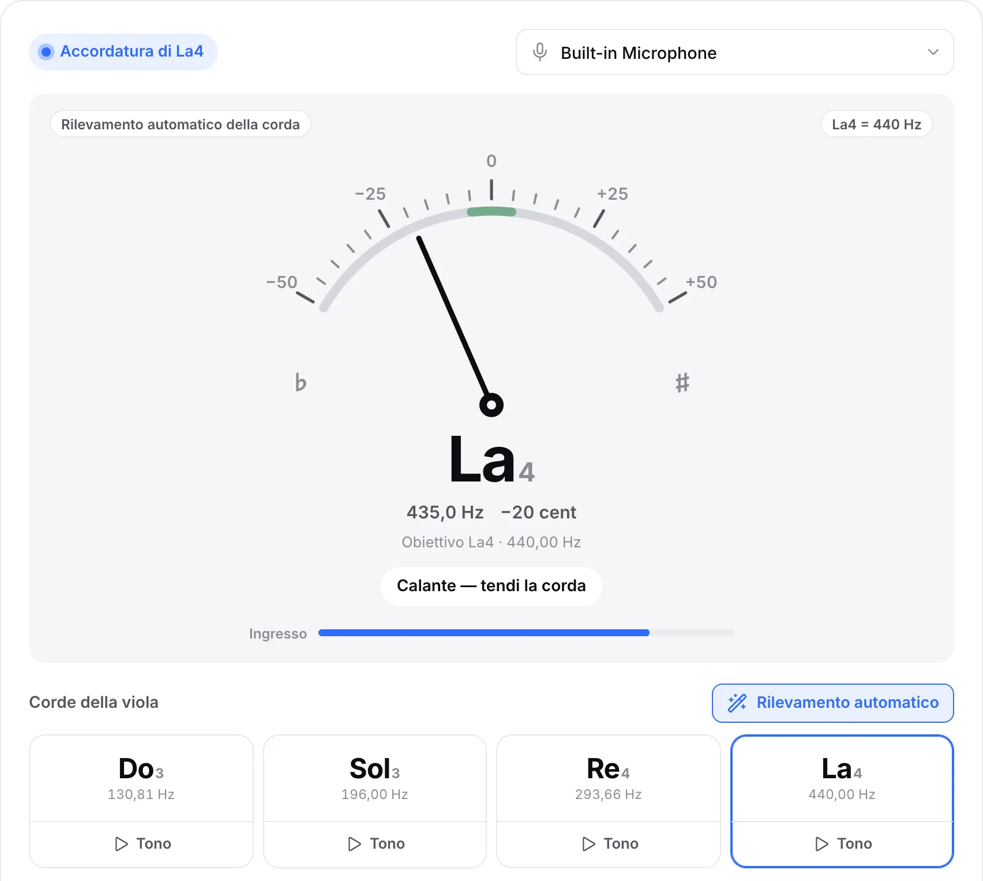Click the 435,0 Hz frequency reading
This screenshot has width=983, height=881.
pos(445,512)
